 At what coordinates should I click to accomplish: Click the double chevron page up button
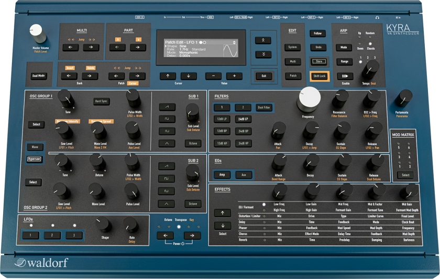pyautogui.click(x=263, y=40)
